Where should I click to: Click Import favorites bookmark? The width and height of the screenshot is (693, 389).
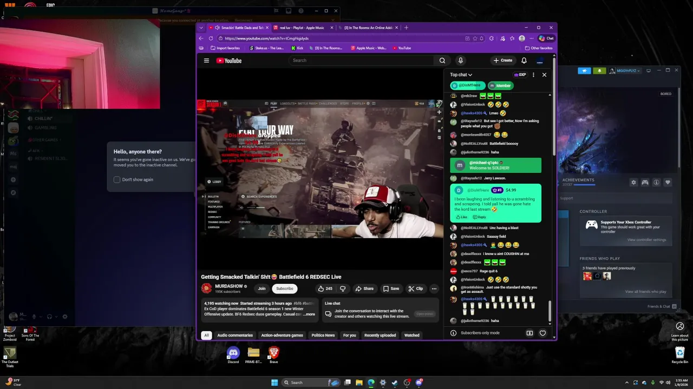225,48
